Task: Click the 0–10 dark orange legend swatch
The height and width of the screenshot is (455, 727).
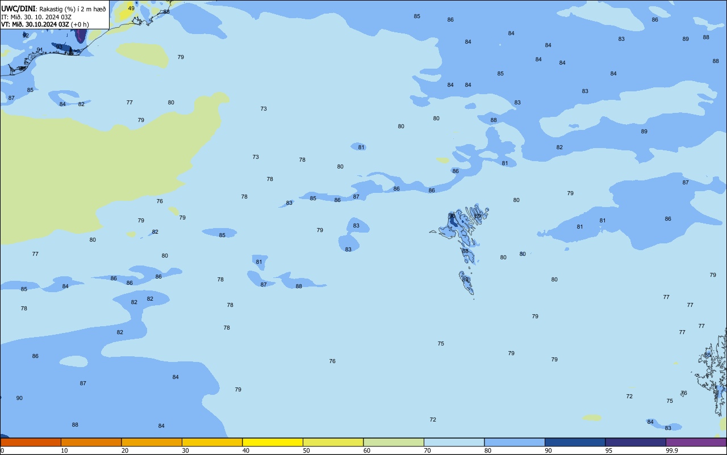Action: [31, 442]
